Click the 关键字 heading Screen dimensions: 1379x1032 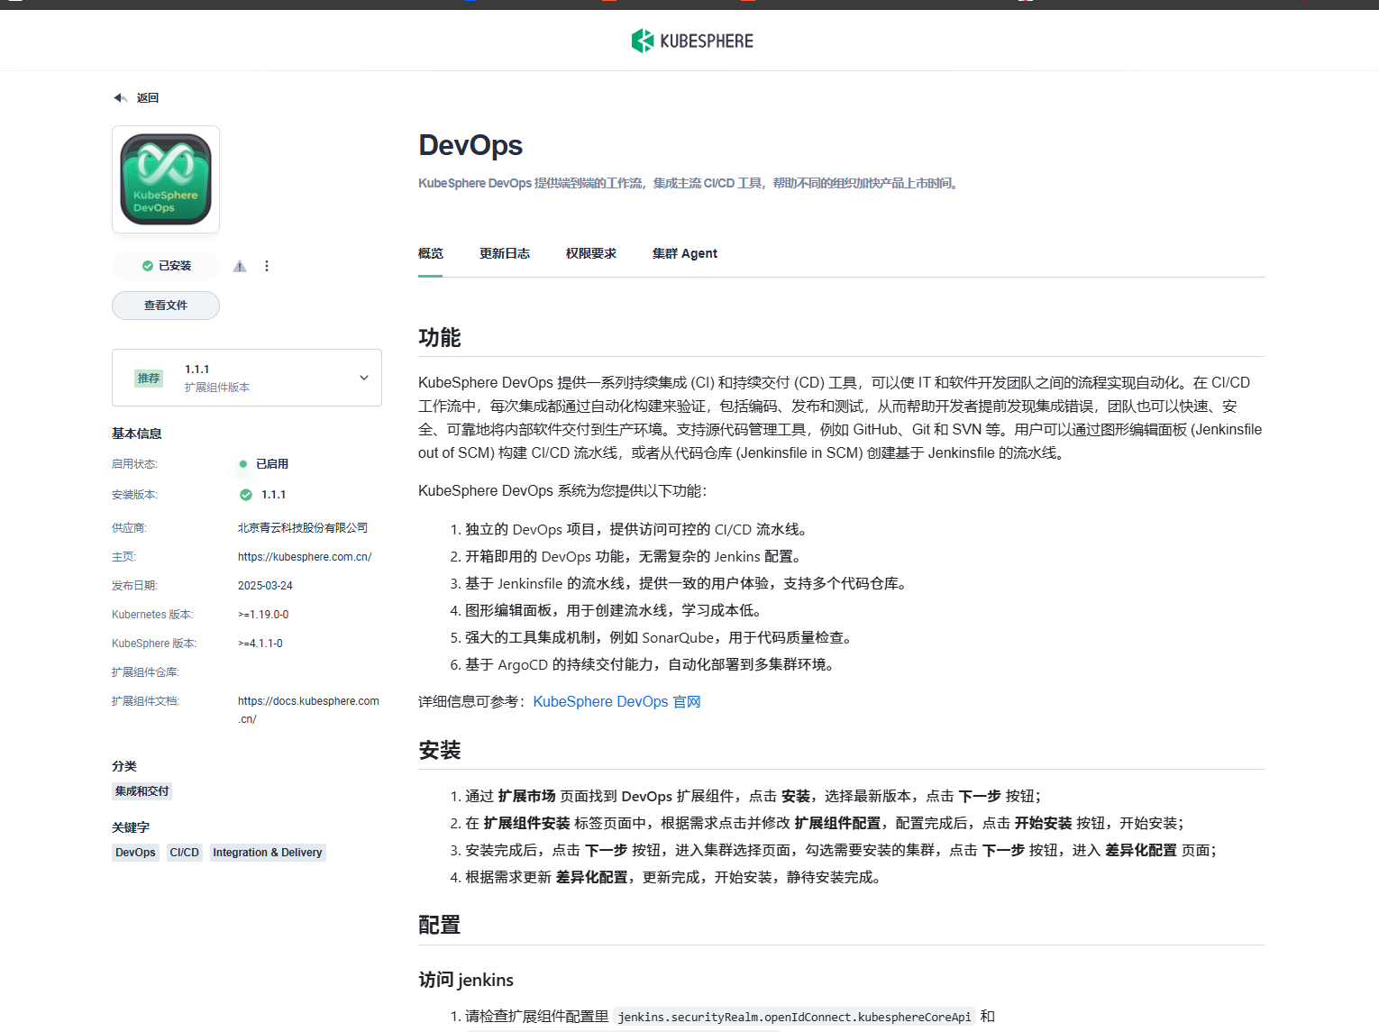[131, 827]
